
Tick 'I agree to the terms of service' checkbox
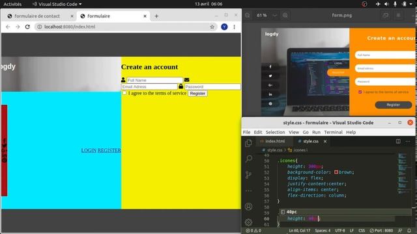[x=124, y=93]
